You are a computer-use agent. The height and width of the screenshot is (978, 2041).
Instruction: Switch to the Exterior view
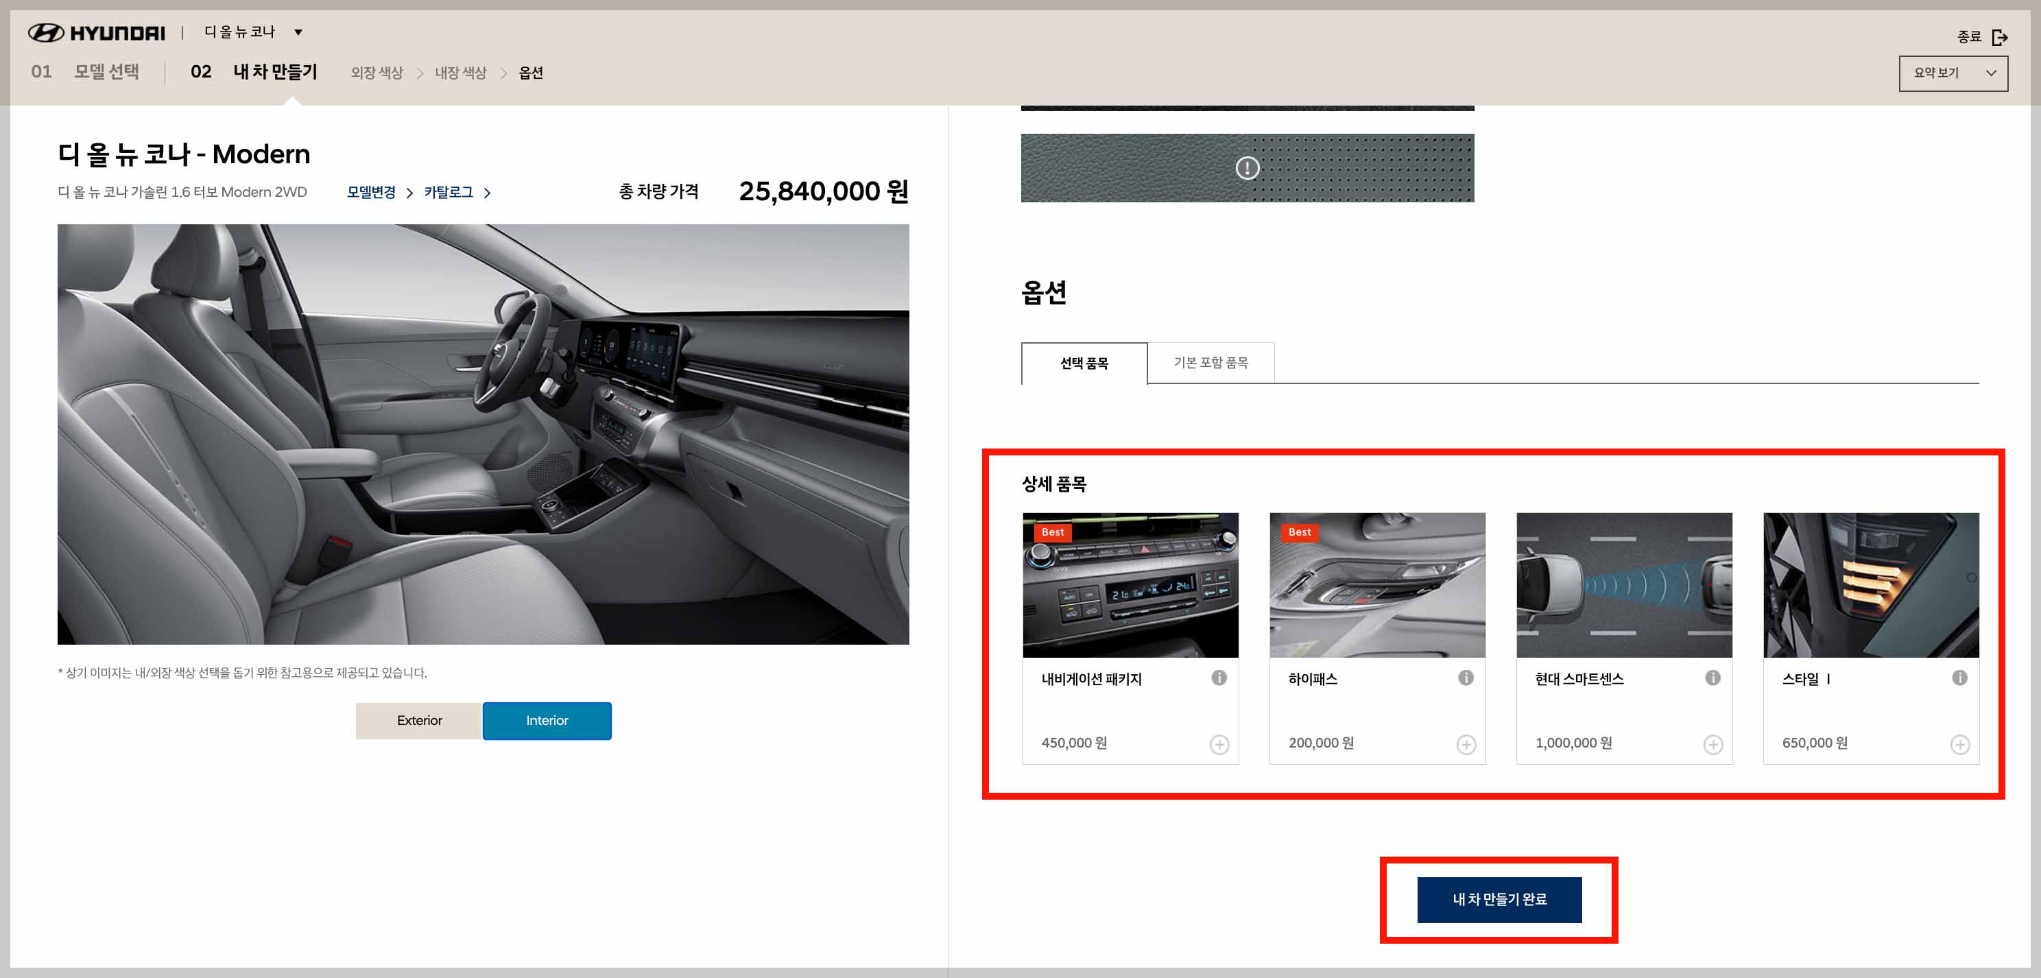tap(418, 719)
